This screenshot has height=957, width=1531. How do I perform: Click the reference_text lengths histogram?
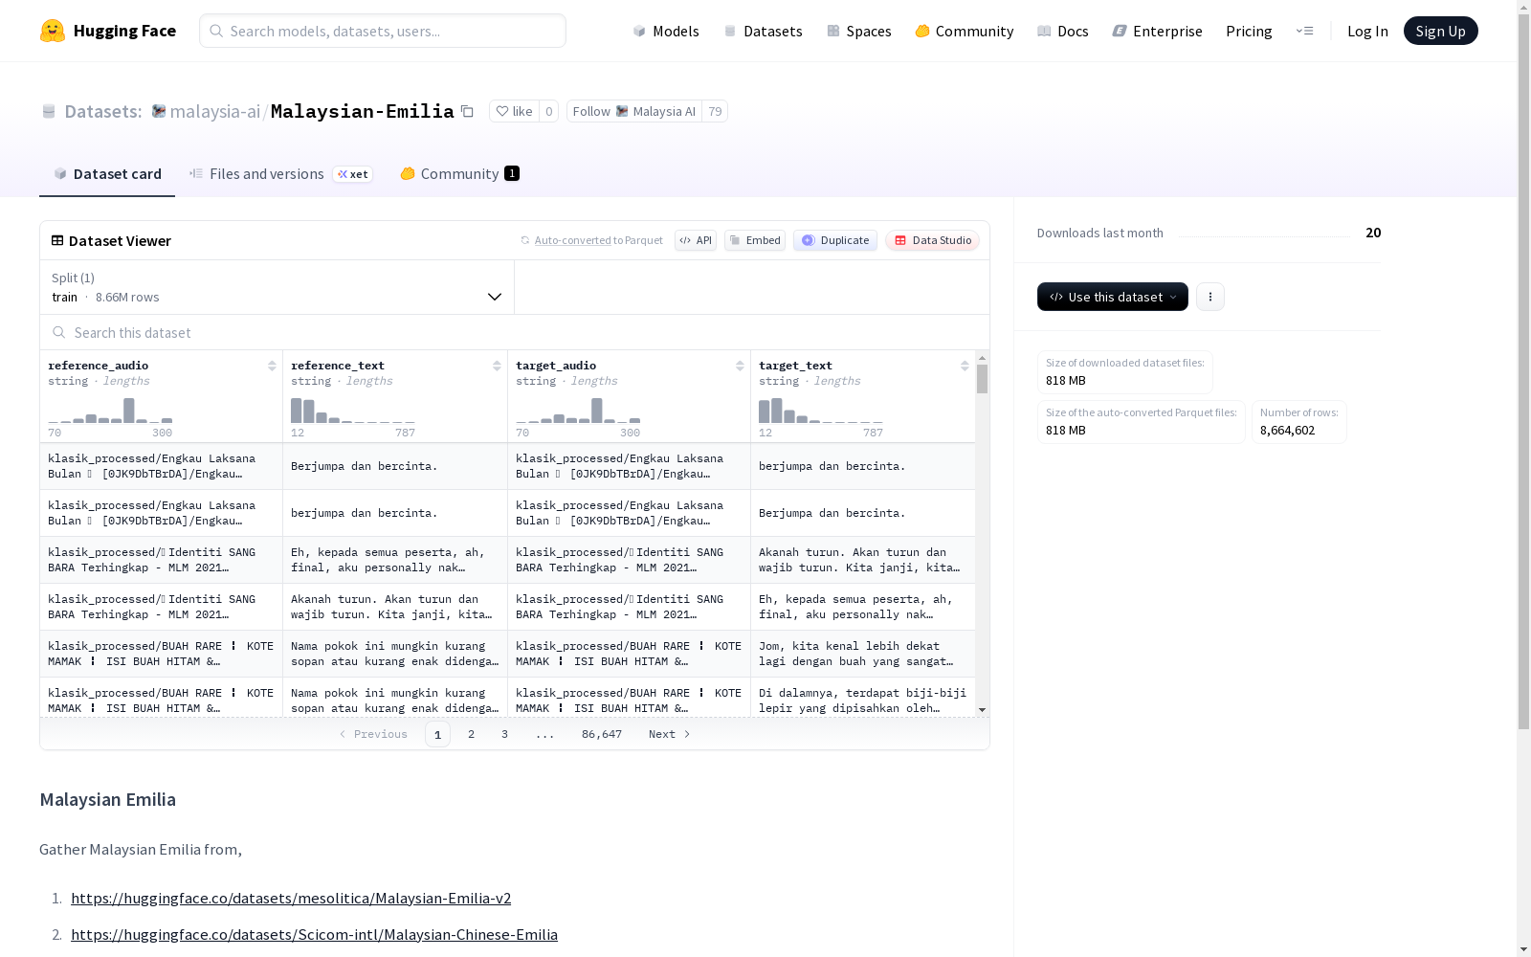pos(353,411)
